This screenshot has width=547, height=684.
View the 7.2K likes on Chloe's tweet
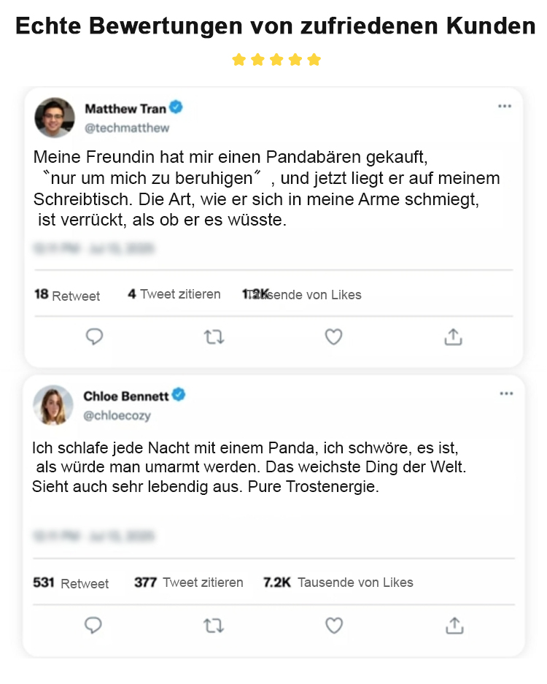pyautogui.click(x=338, y=583)
